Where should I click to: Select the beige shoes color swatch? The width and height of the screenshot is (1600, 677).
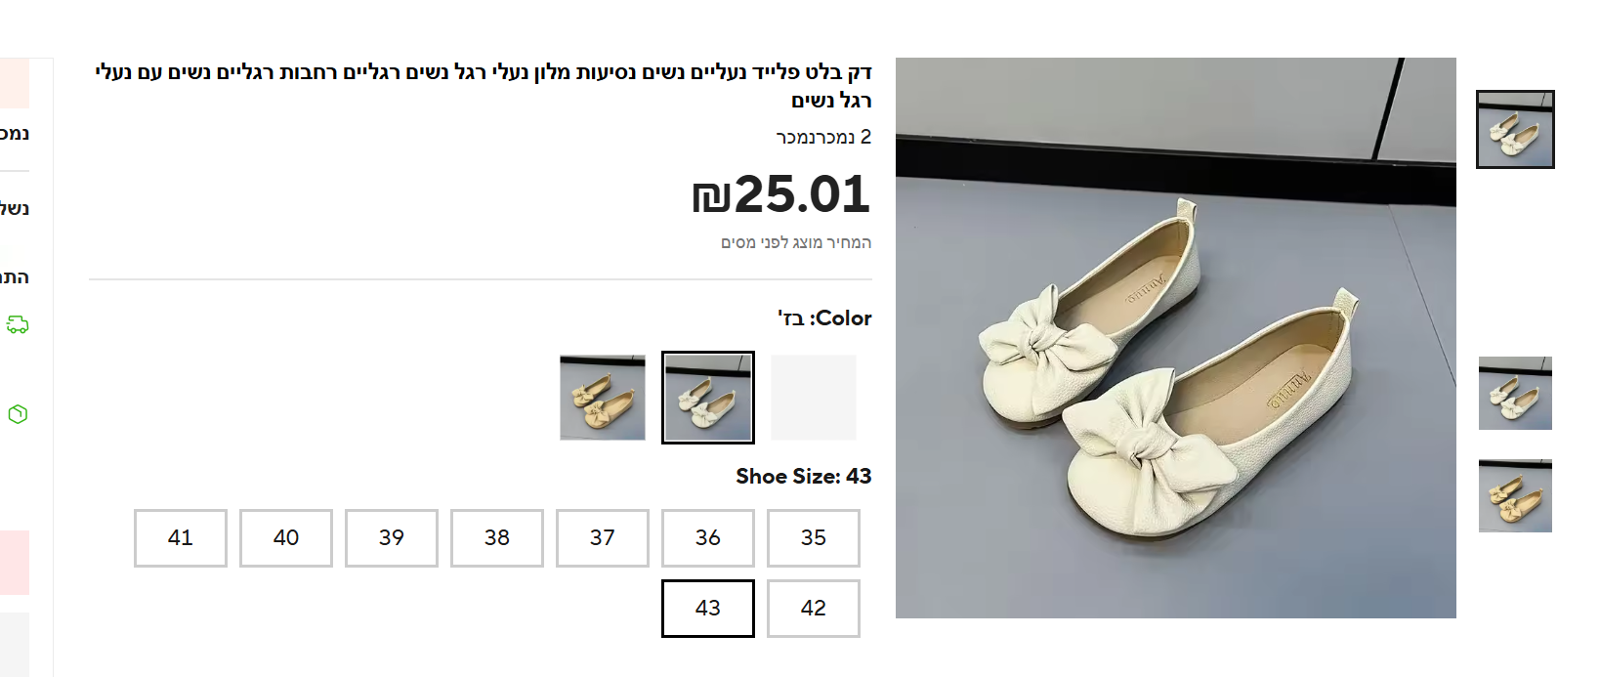[x=708, y=398]
